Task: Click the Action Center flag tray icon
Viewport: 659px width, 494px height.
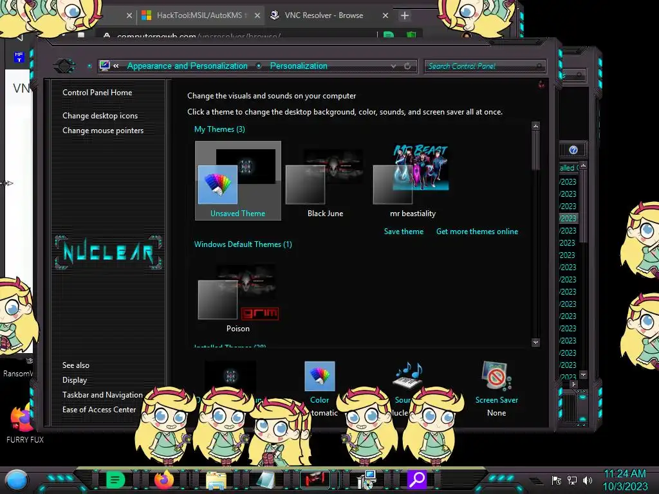Action: click(x=557, y=480)
